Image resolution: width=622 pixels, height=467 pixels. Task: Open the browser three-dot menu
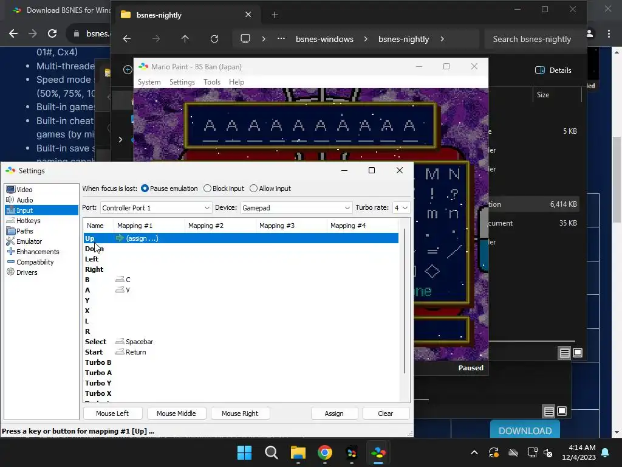(609, 34)
